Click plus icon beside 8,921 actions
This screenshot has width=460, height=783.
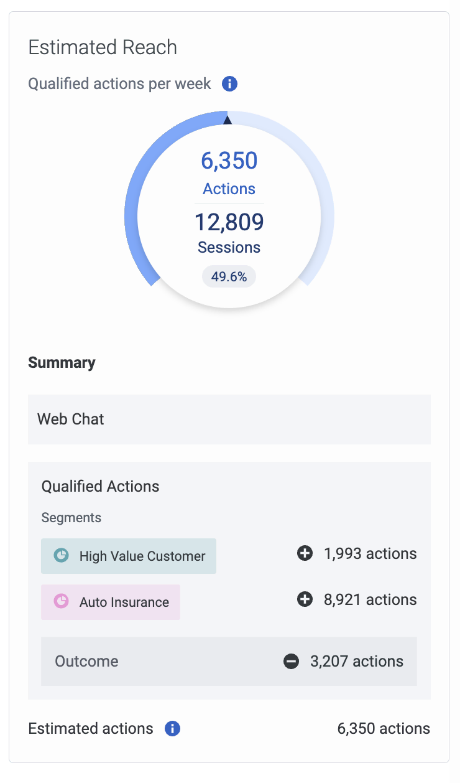pyautogui.click(x=305, y=599)
